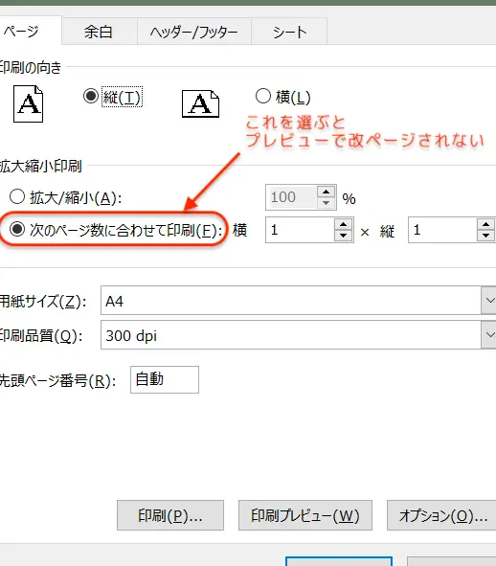This screenshot has width=496, height=566.
Task: Decrease the scale percentage spinner down arrow
Action: pos(326,203)
